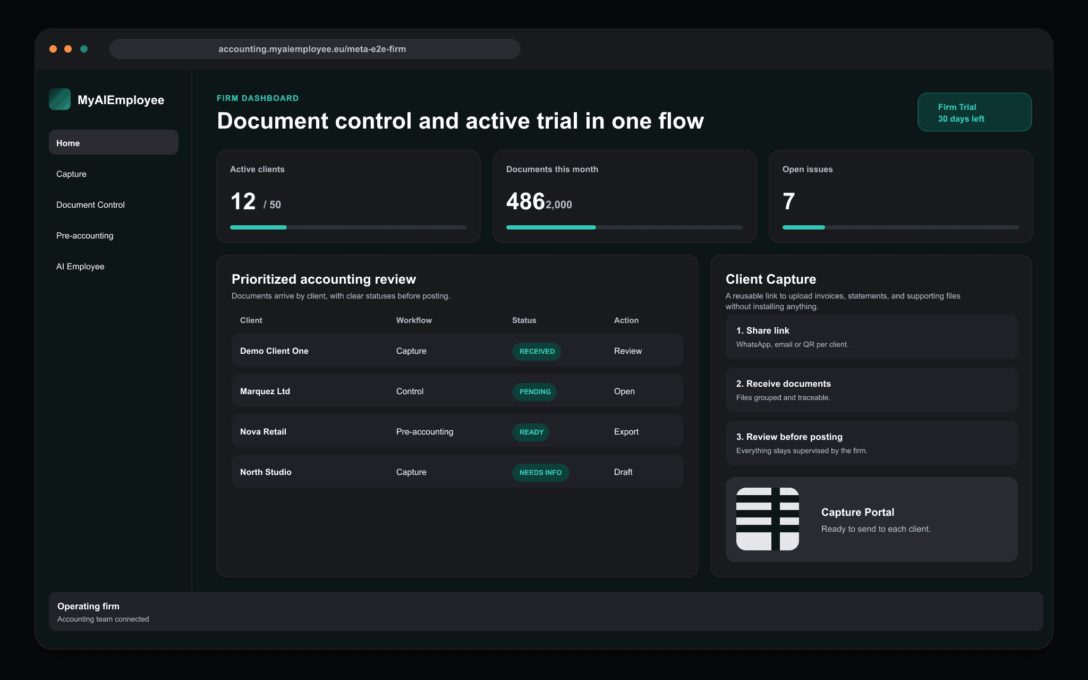Viewport: 1088px width, 680px height.
Task: Click the Action column header
Action: click(626, 320)
